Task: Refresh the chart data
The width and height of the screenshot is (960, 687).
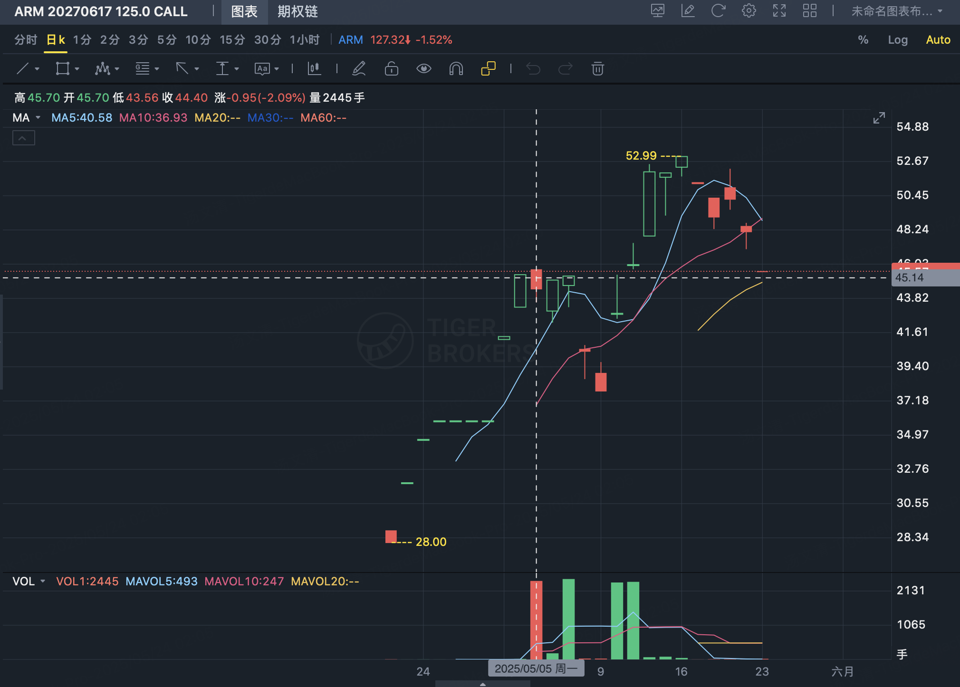Action: pyautogui.click(x=718, y=11)
